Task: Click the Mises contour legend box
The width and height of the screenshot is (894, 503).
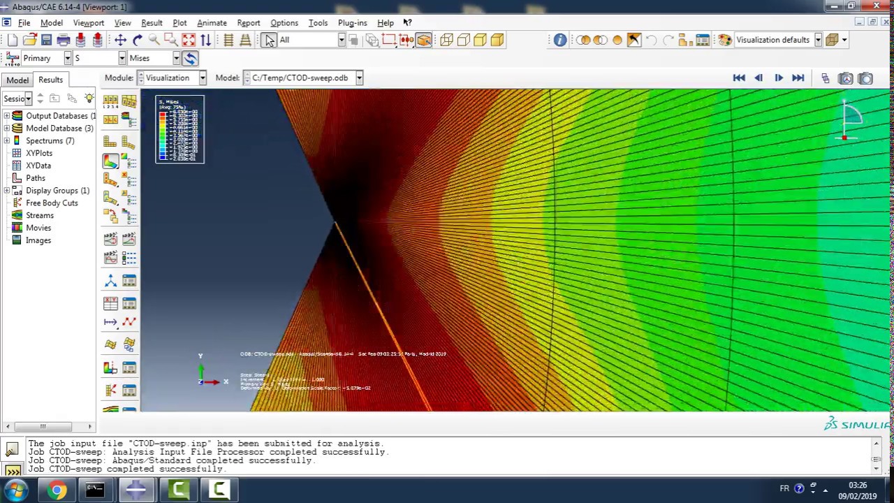Action: [x=180, y=129]
